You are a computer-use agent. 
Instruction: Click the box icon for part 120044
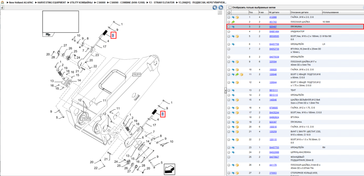[237, 82]
